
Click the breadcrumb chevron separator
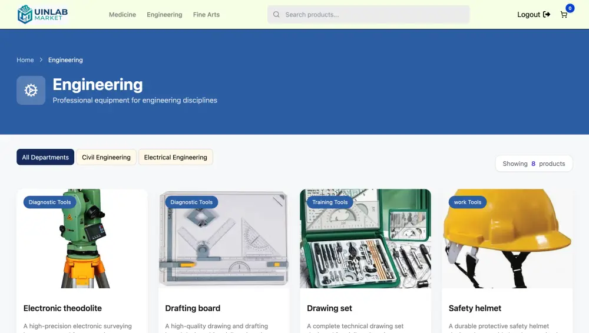(x=41, y=59)
